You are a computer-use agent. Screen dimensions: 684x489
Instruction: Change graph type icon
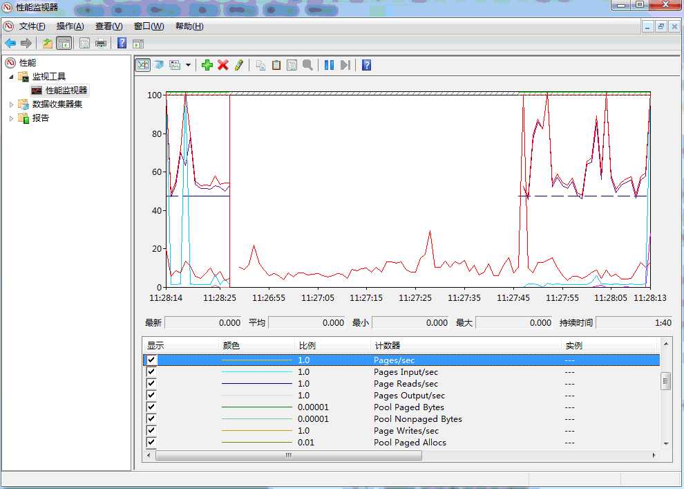tap(175, 66)
